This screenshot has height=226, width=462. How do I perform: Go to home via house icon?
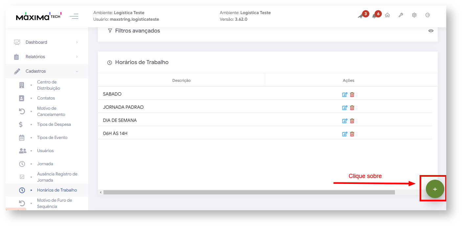(387, 15)
